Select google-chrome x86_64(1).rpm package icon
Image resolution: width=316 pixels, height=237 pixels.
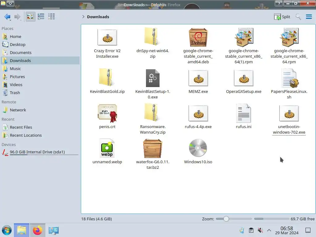[244, 37]
